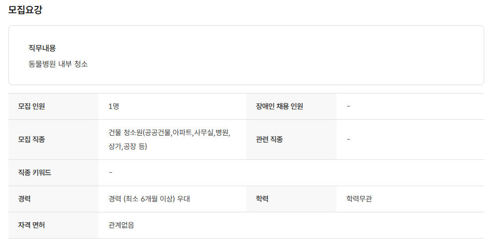Image resolution: width=502 pixels, height=247 pixels.
Task: Click the 학력무관 value
Action: pos(359,199)
